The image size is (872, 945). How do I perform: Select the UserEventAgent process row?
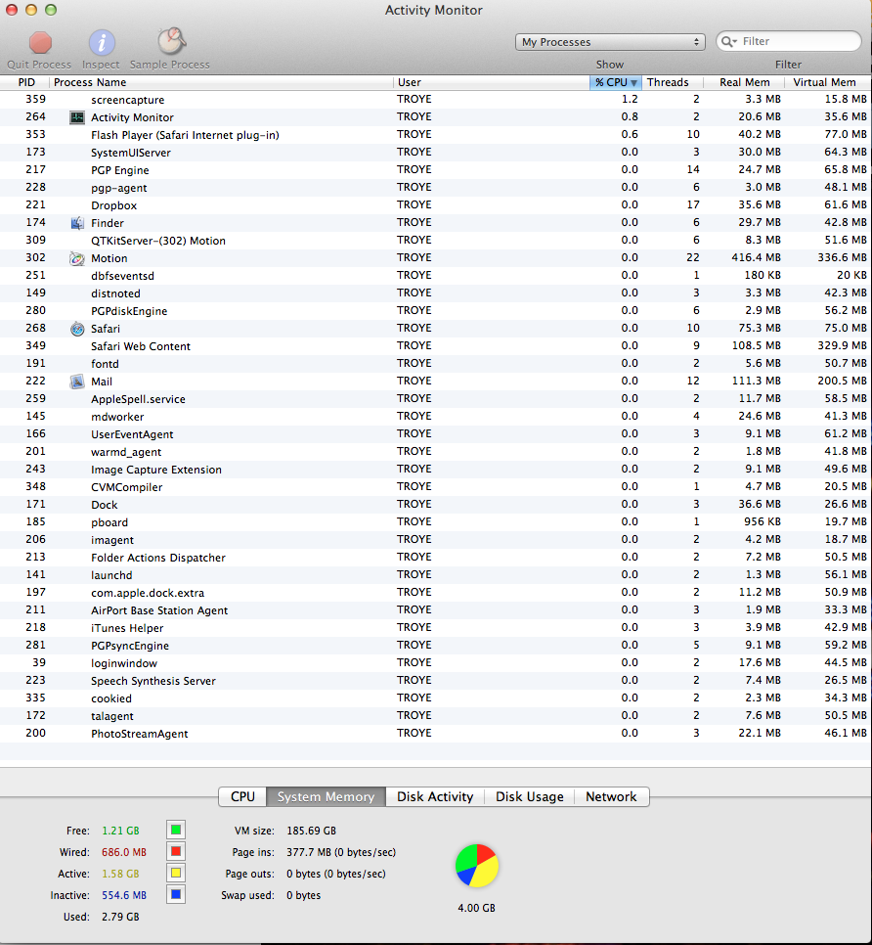point(436,434)
